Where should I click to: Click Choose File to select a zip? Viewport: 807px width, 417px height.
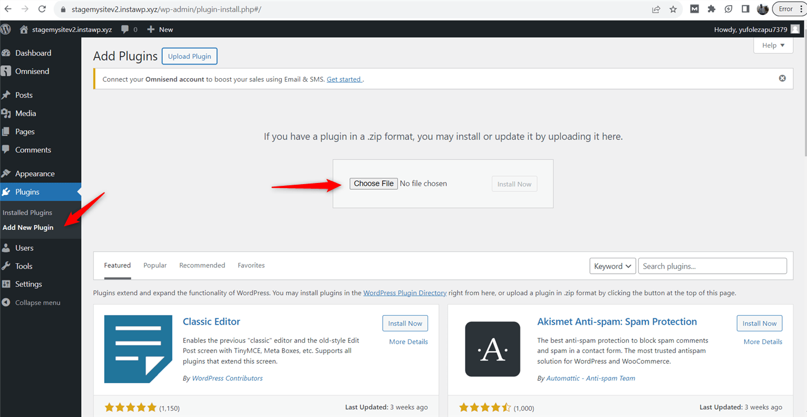click(374, 184)
